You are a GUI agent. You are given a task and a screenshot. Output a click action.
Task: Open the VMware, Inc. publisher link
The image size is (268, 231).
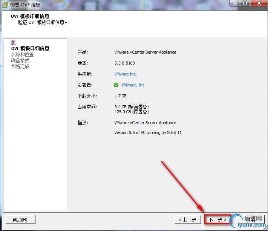tap(133, 85)
